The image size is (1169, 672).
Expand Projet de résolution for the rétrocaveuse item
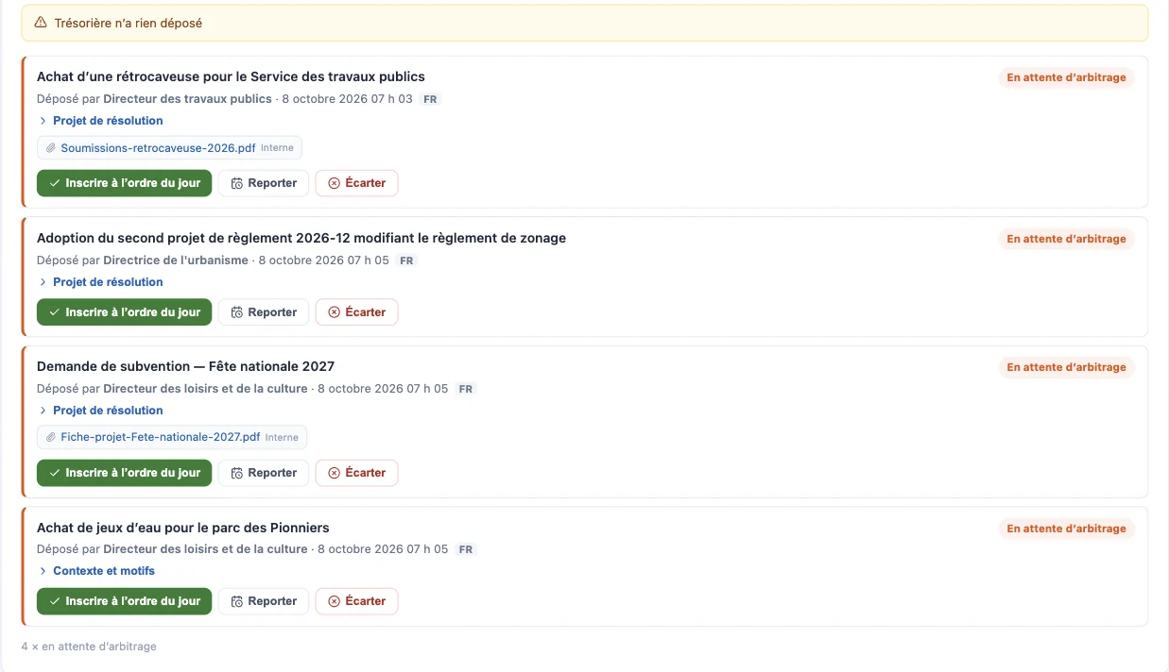click(101, 121)
